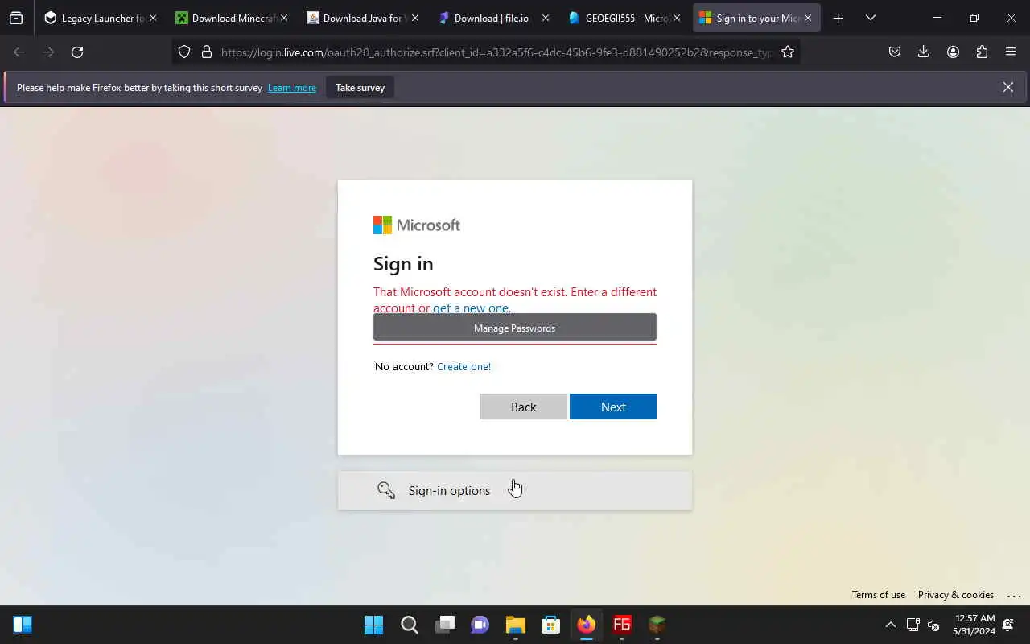Open the widgets panel on taskbar
Screen dimensions: 1030x644
tap(23, 625)
